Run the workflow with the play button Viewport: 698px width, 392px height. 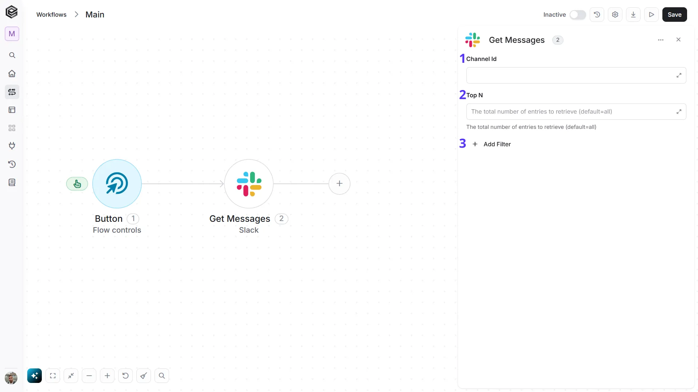[x=651, y=15]
